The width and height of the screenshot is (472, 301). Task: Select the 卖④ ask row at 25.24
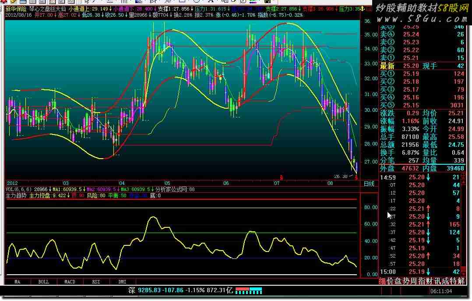[x=422, y=34]
